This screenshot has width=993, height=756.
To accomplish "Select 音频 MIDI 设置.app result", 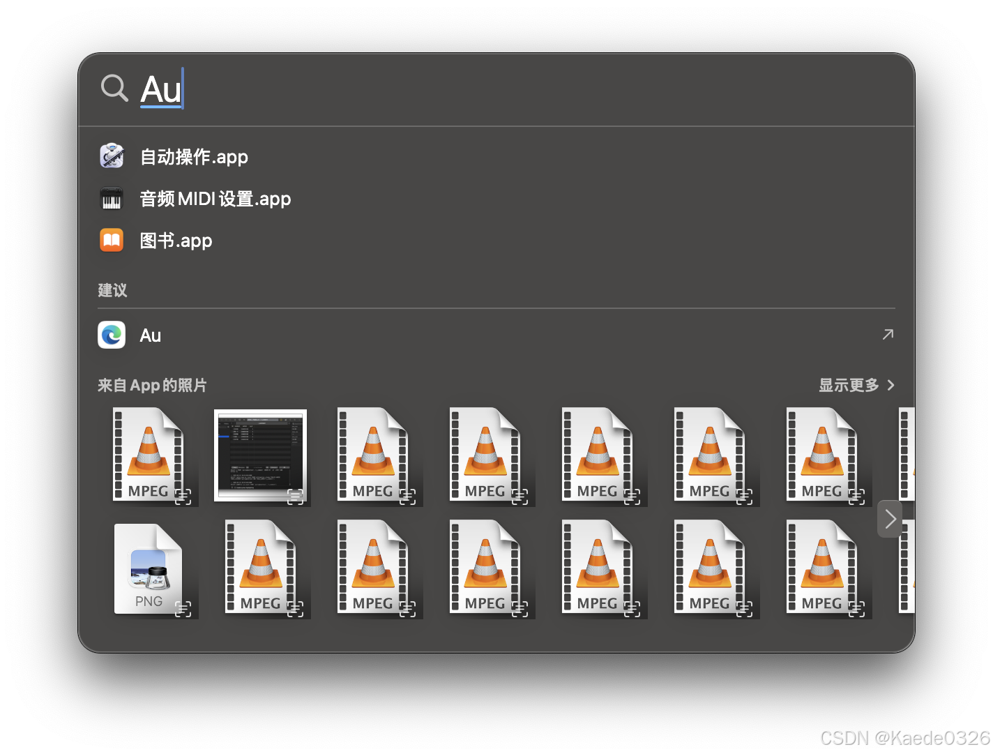I will coord(215,199).
